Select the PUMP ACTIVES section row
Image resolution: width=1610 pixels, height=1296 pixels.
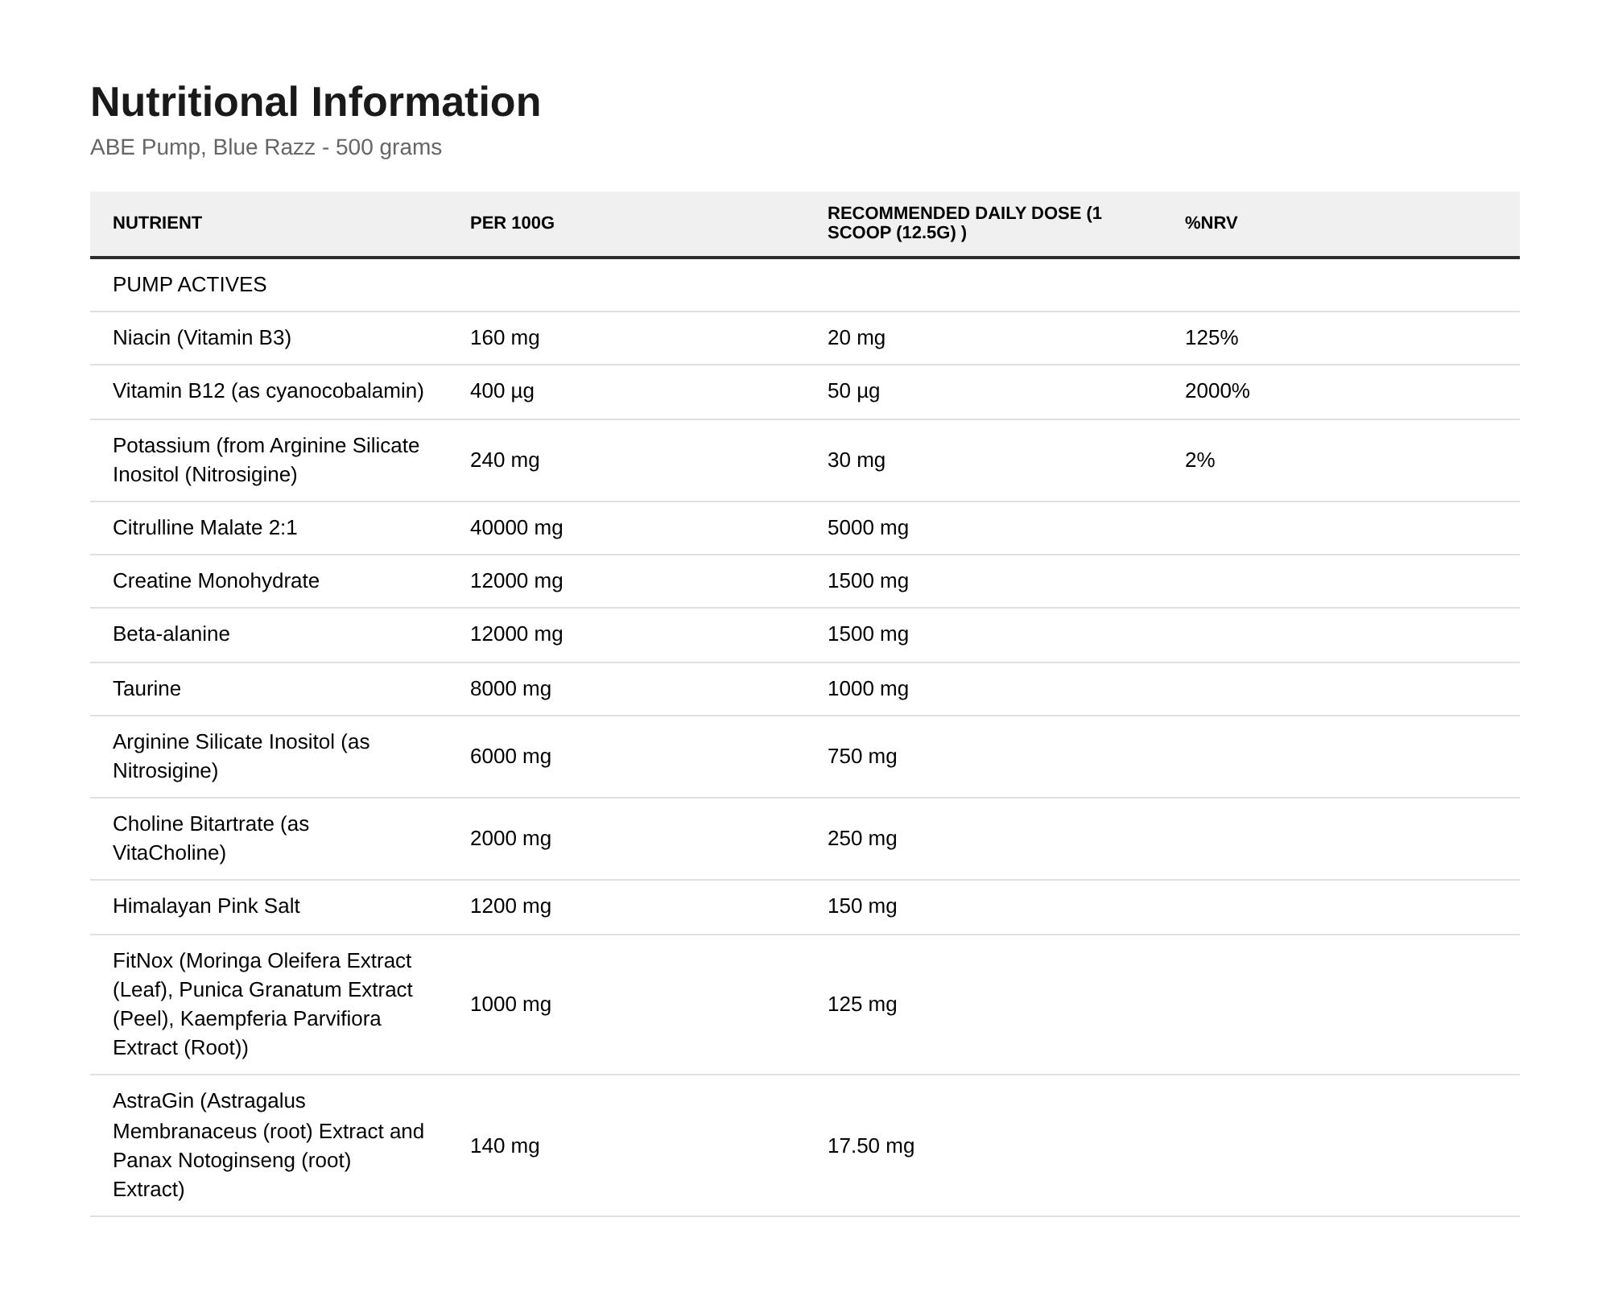tap(805, 285)
